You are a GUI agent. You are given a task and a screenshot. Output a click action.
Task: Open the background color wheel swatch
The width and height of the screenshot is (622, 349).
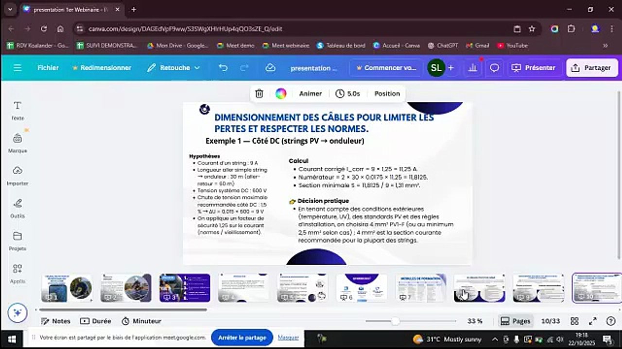[281, 94]
